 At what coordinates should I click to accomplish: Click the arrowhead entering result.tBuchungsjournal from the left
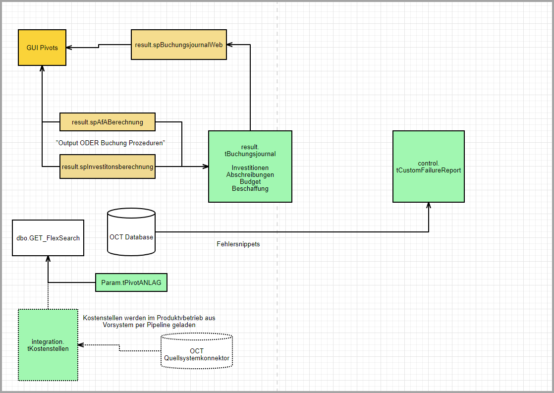click(x=205, y=167)
